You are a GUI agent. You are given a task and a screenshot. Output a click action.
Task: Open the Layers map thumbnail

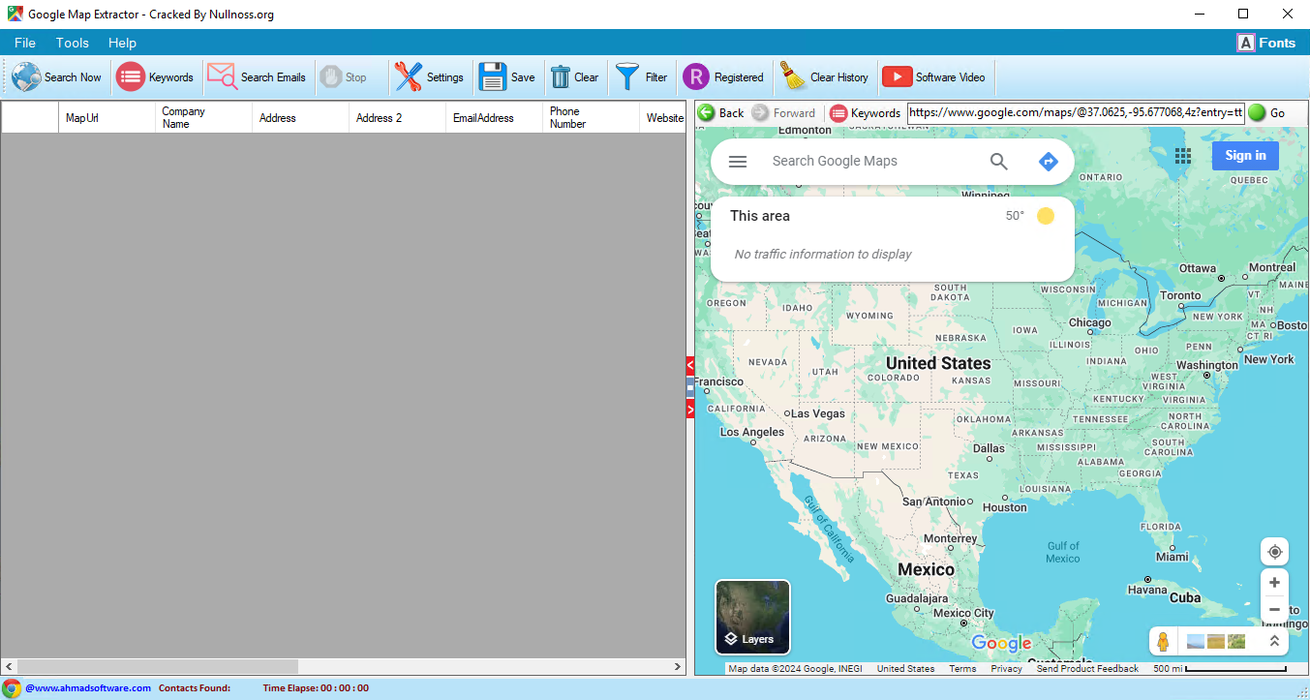tap(753, 617)
